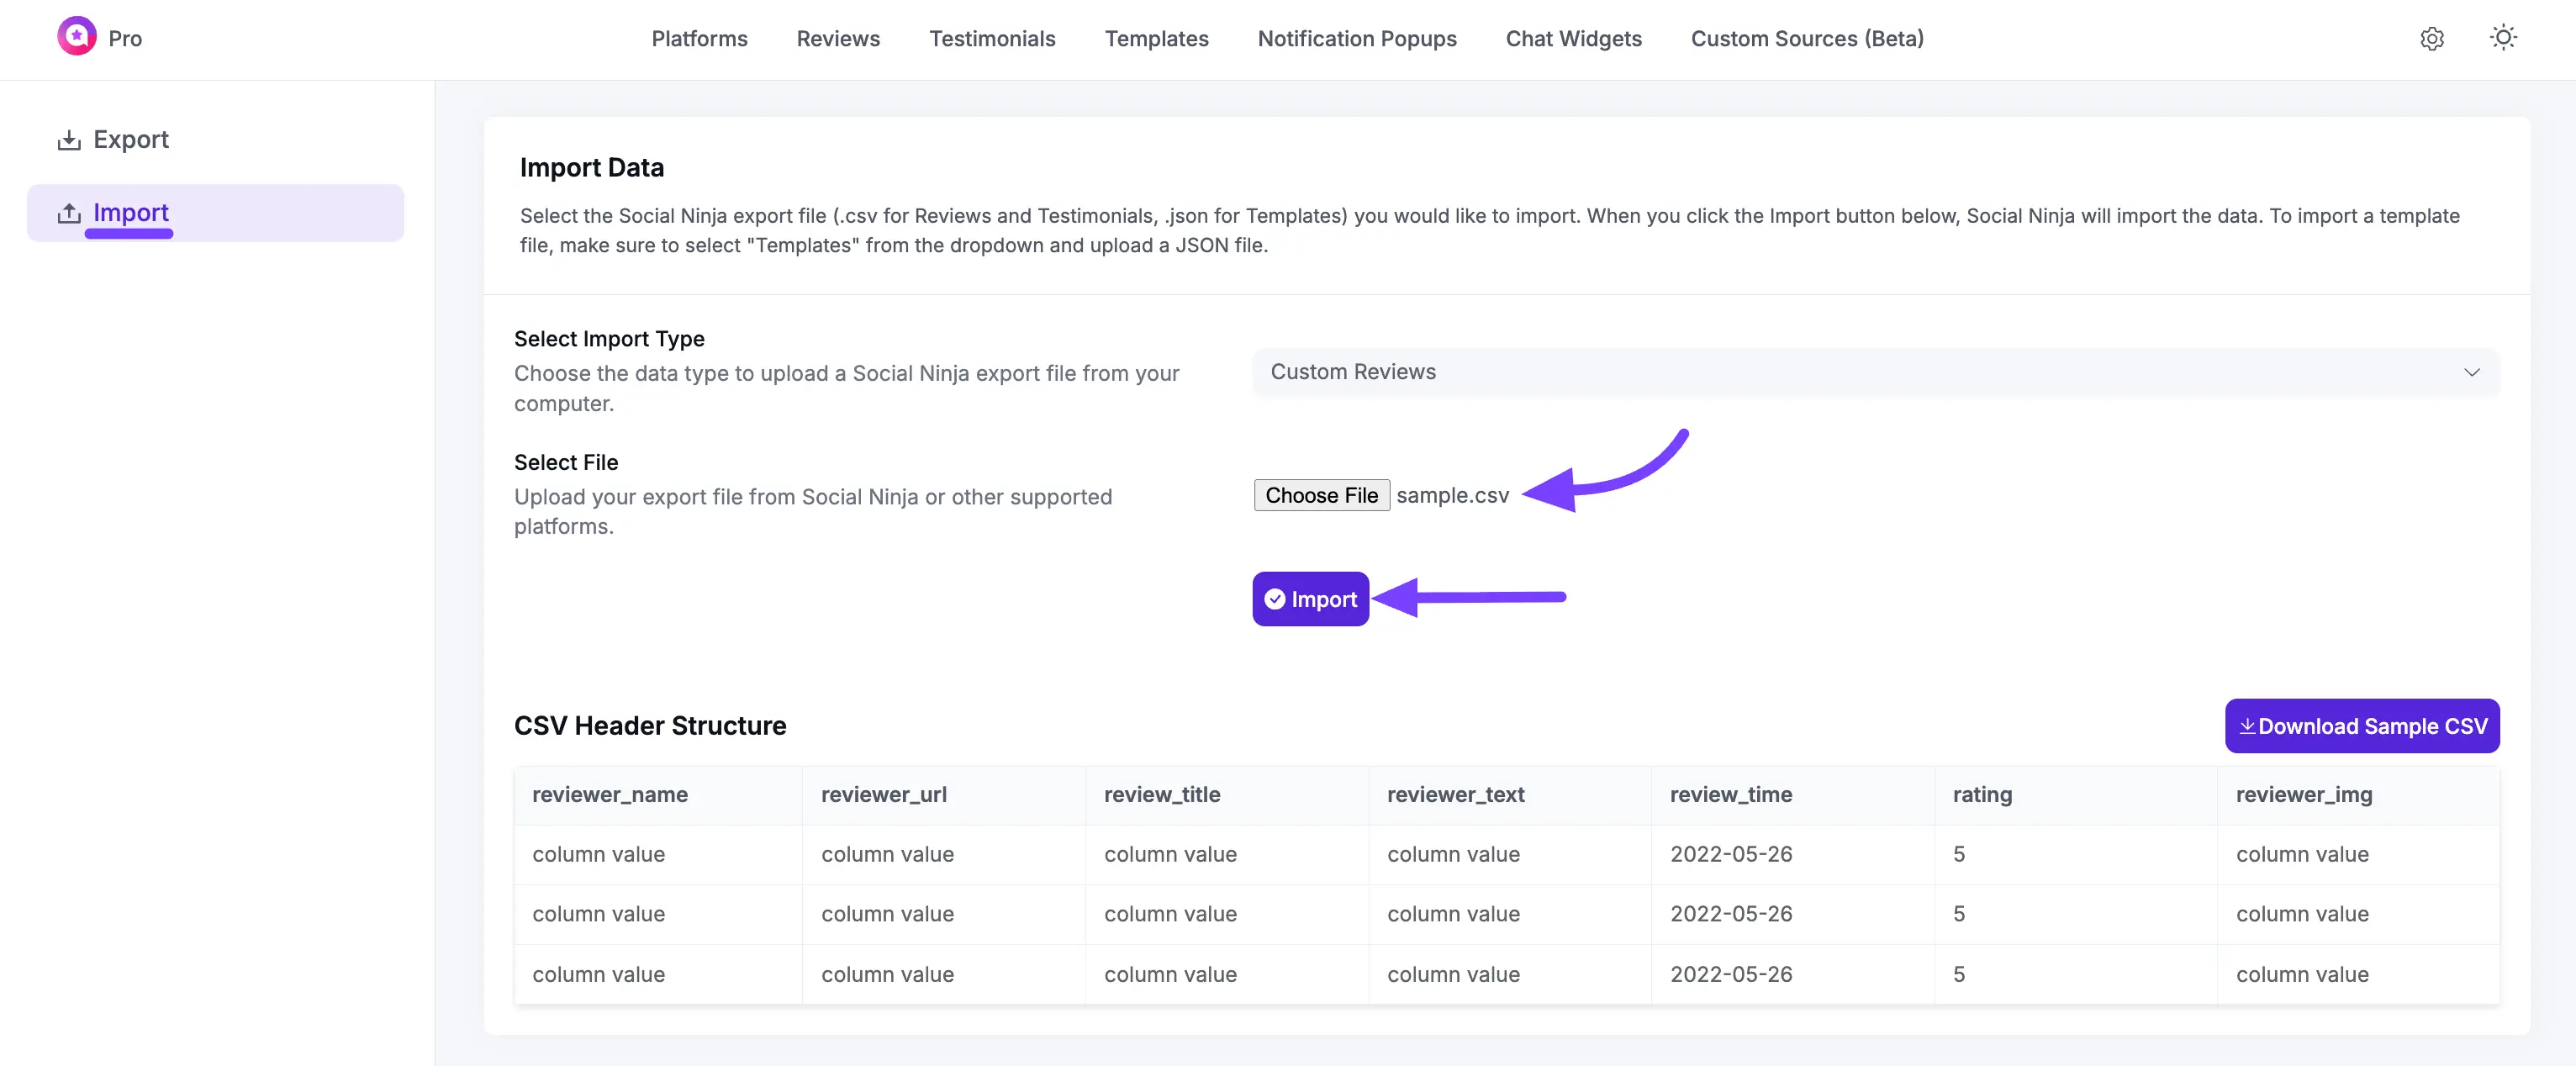Open the settings gear icon
This screenshot has width=2576, height=1066.
(2432, 39)
